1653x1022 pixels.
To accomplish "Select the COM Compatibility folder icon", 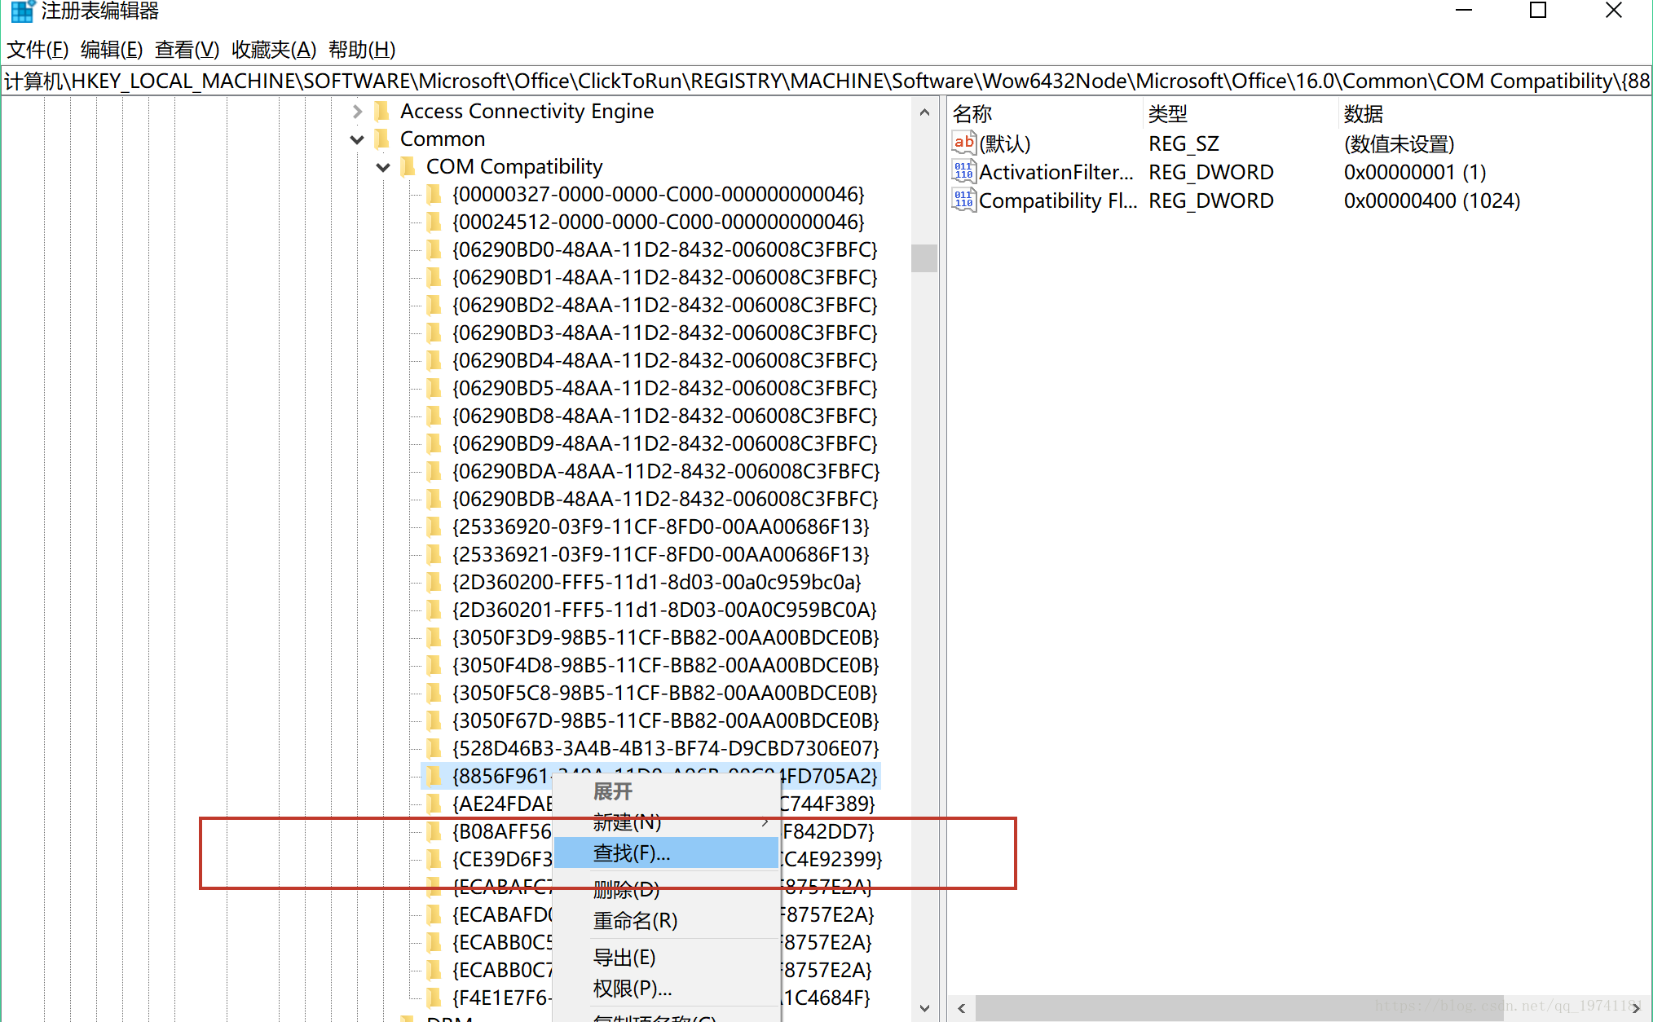I will click(408, 166).
